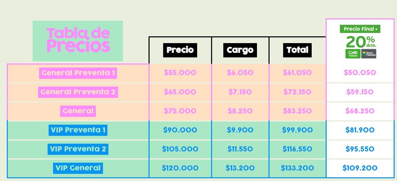Screen dimensions: 397x181
Task: Click the CMR Falabella logo
Action: [x=353, y=54]
